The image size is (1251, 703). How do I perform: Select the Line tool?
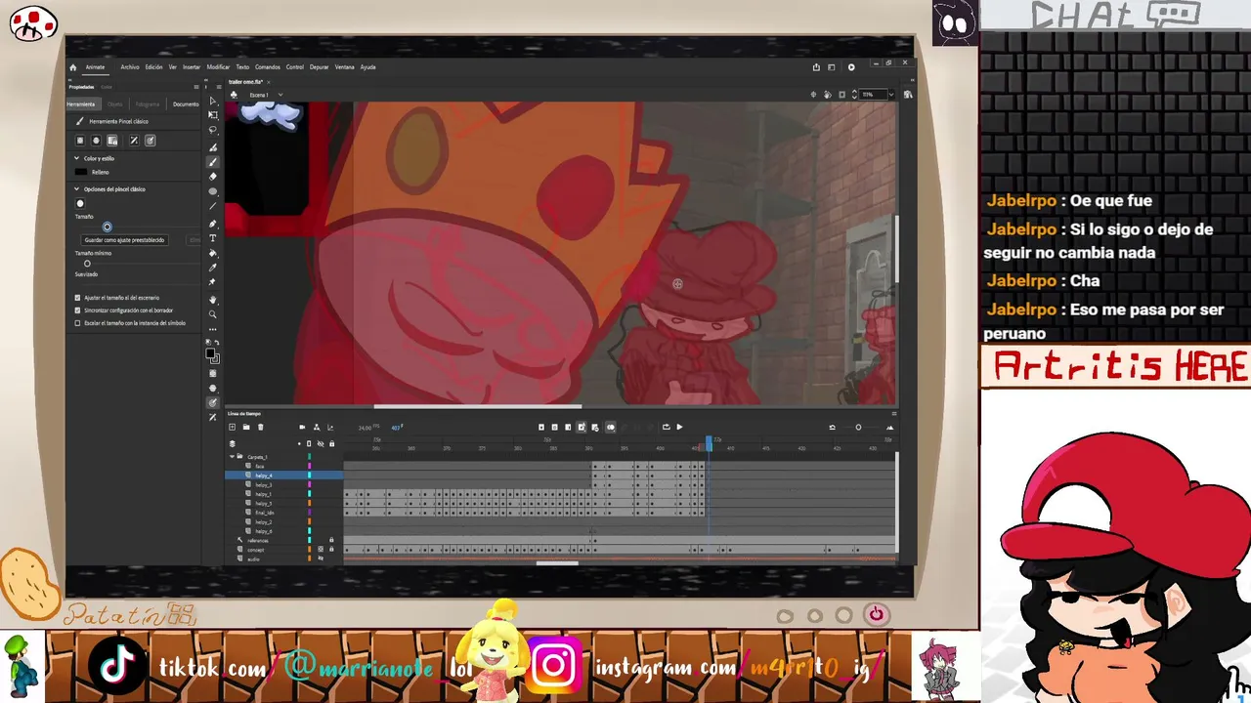pyautogui.click(x=213, y=206)
